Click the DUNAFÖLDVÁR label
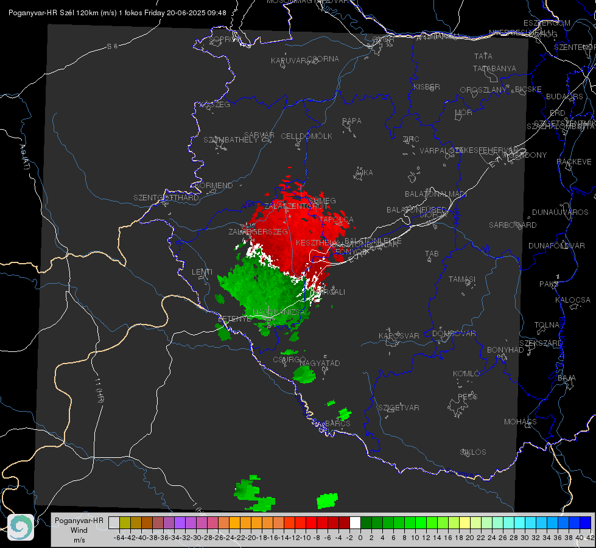Image resolution: width=596 pixels, height=548 pixels. click(x=556, y=245)
